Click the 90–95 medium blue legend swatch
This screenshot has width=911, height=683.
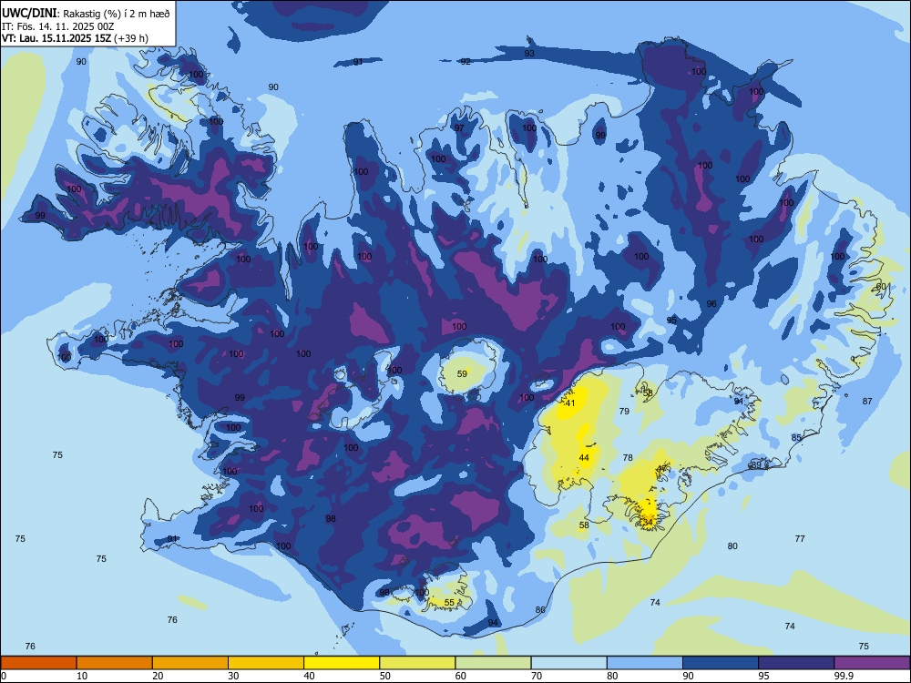(721, 663)
